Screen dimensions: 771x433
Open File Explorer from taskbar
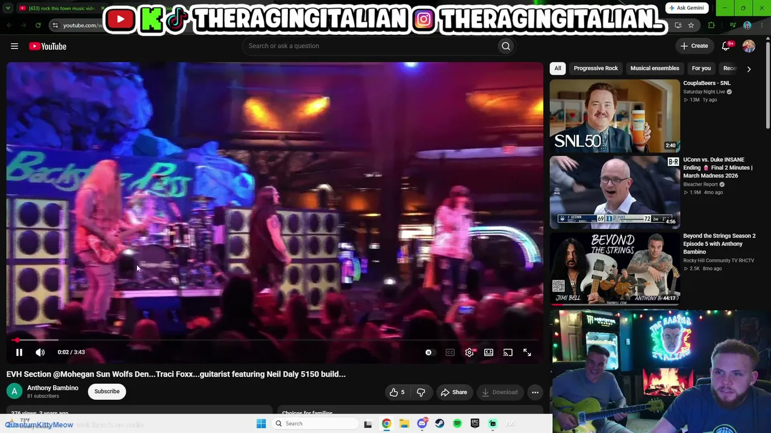pos(404,423)
